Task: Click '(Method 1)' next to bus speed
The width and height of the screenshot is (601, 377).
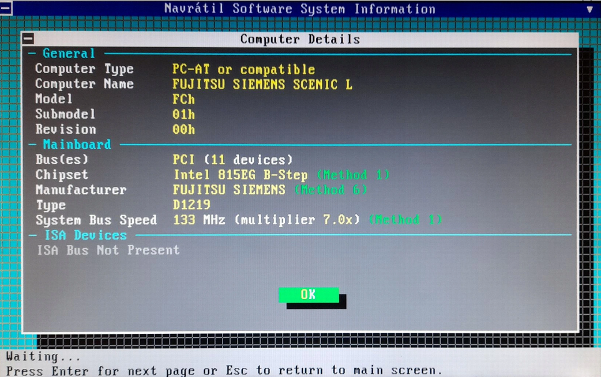Action: pos(405,220)
